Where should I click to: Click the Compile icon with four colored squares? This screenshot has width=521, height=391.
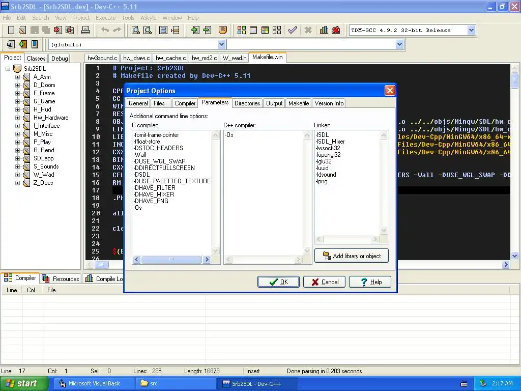click(242, 30)
